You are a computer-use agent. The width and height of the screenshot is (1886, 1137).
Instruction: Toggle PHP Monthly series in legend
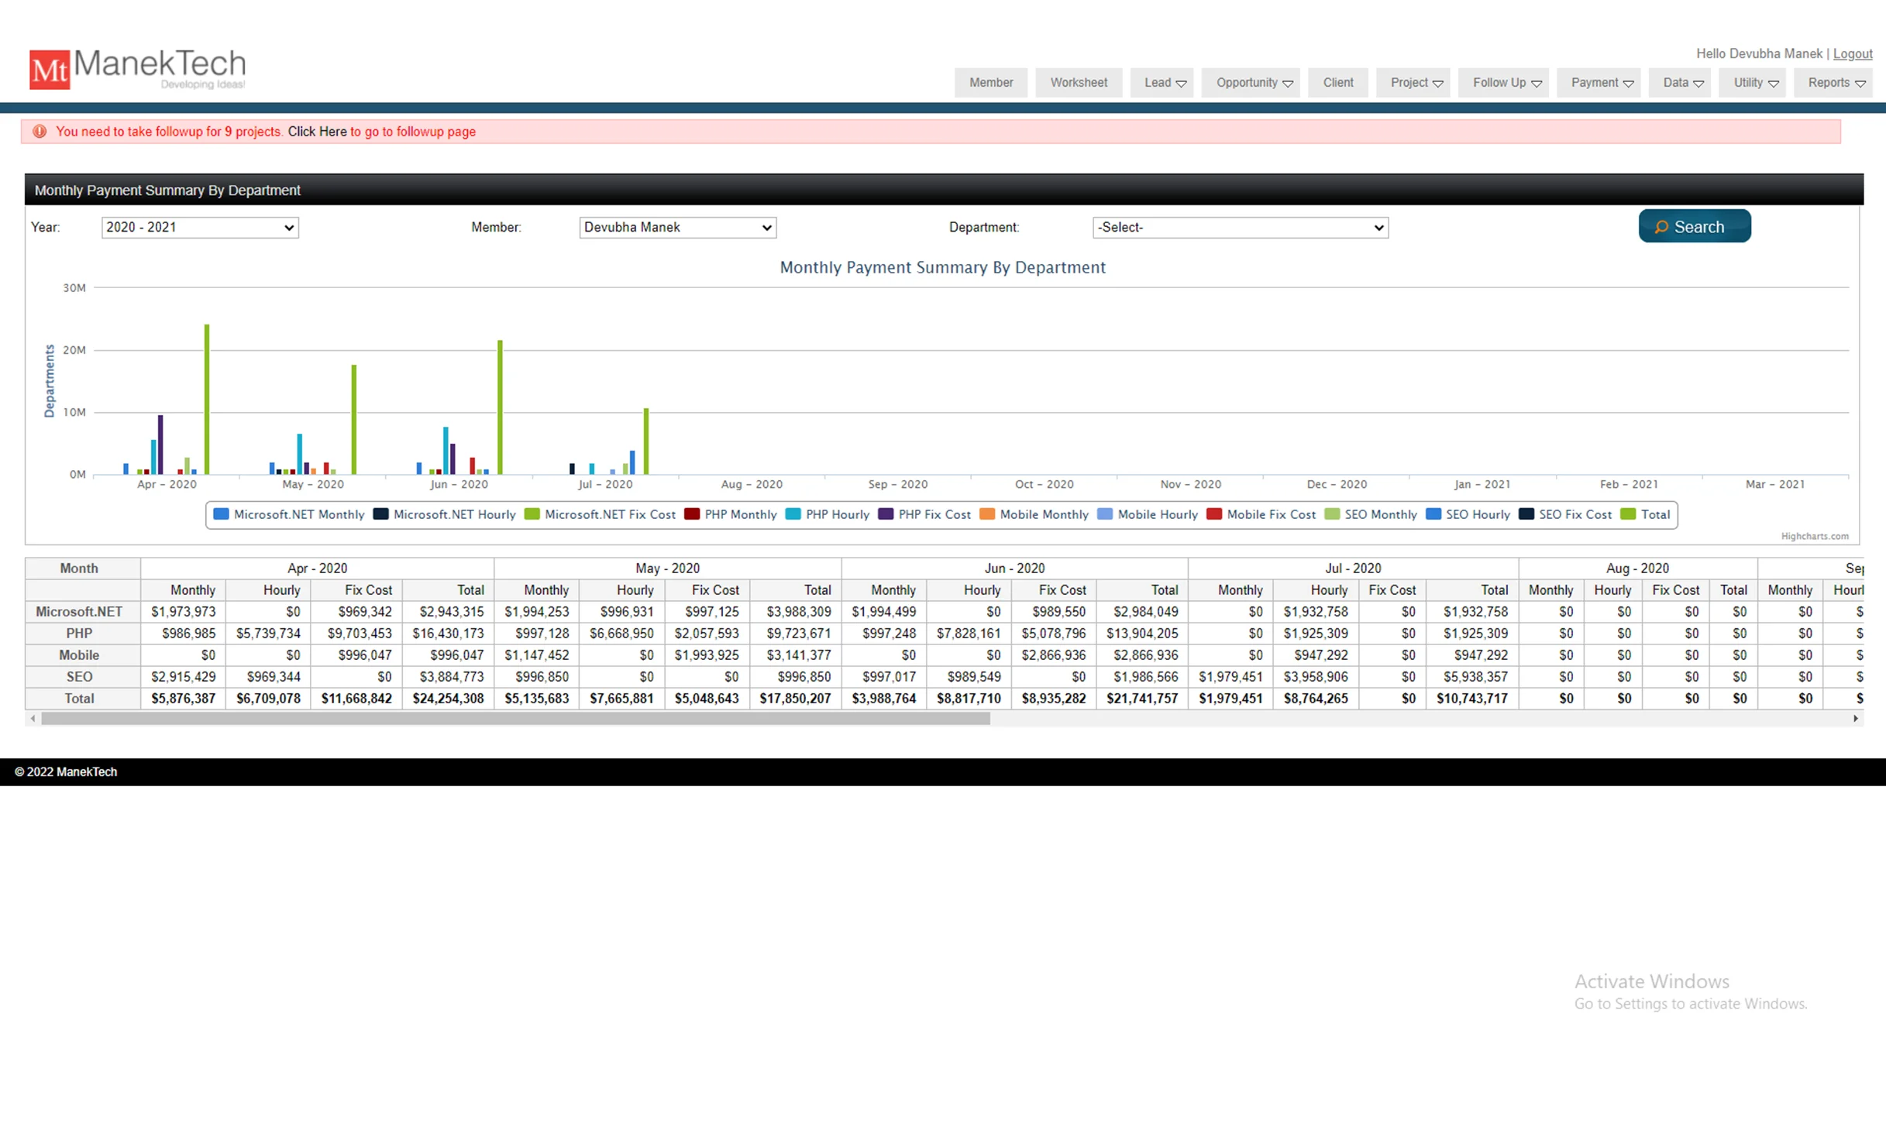pos(731,515)
